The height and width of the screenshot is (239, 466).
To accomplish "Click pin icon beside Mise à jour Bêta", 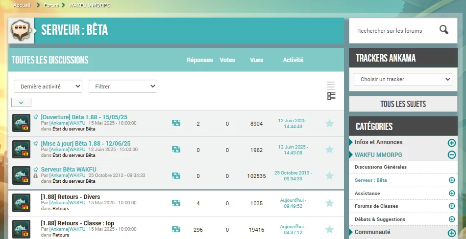I will point(36,143).
